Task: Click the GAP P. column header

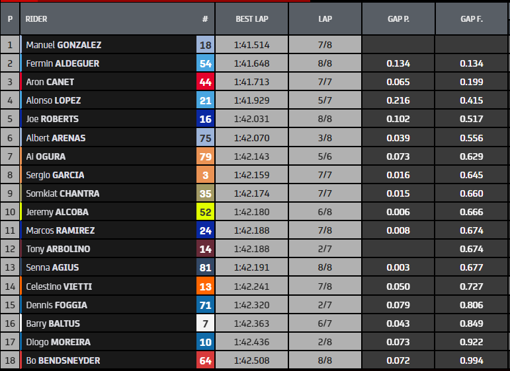Action: (x=398, y=19)
